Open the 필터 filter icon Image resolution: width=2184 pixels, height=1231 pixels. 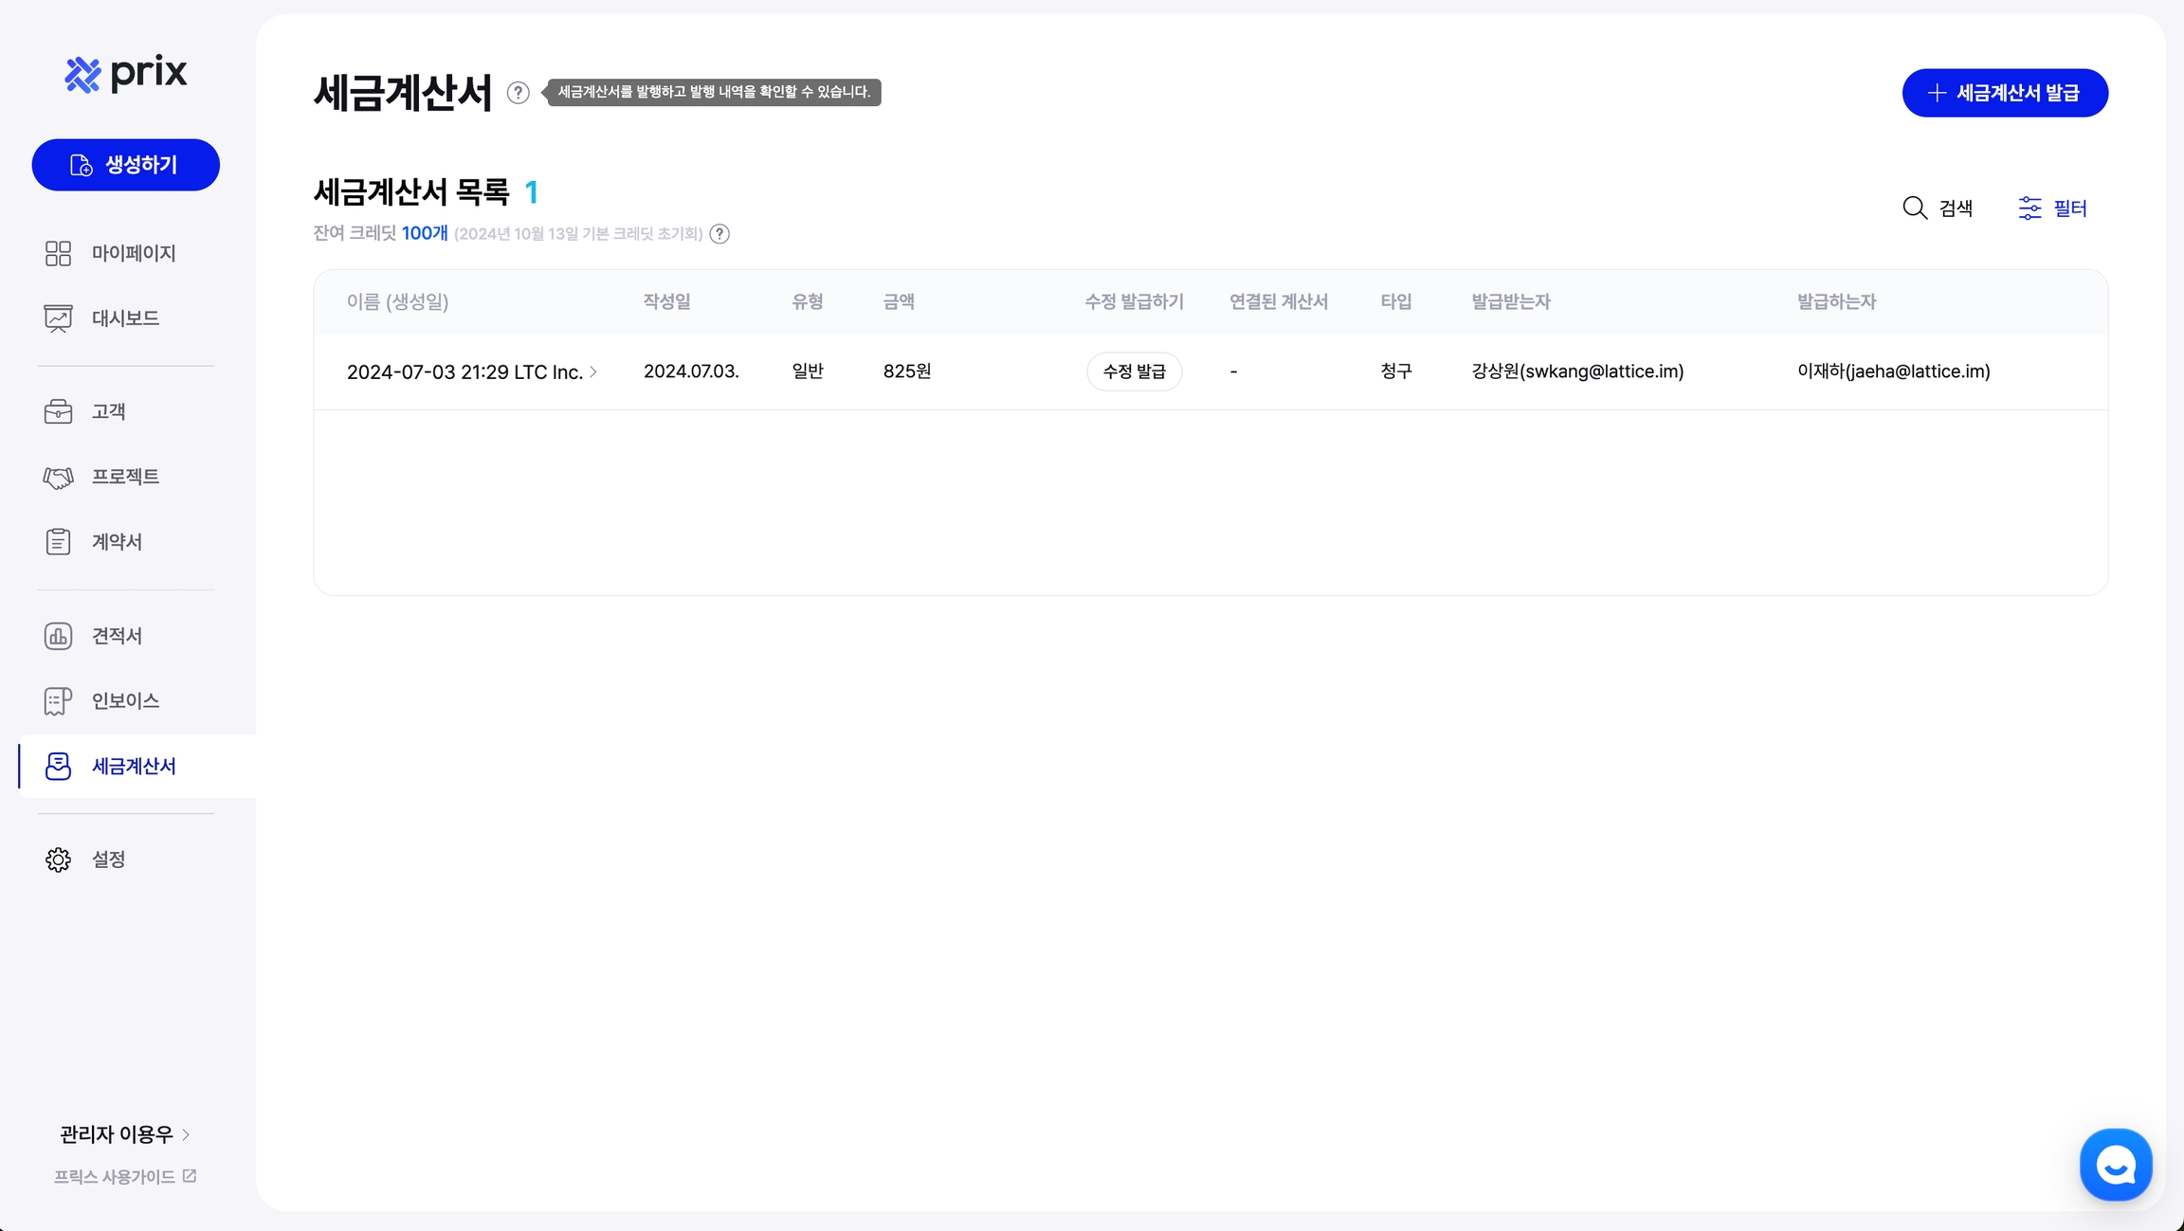[2029, 208]
